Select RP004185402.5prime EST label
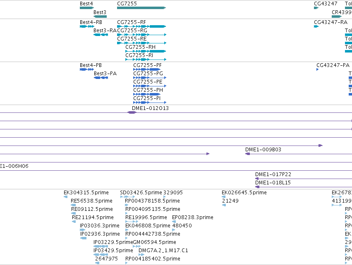 coord(153,259)
